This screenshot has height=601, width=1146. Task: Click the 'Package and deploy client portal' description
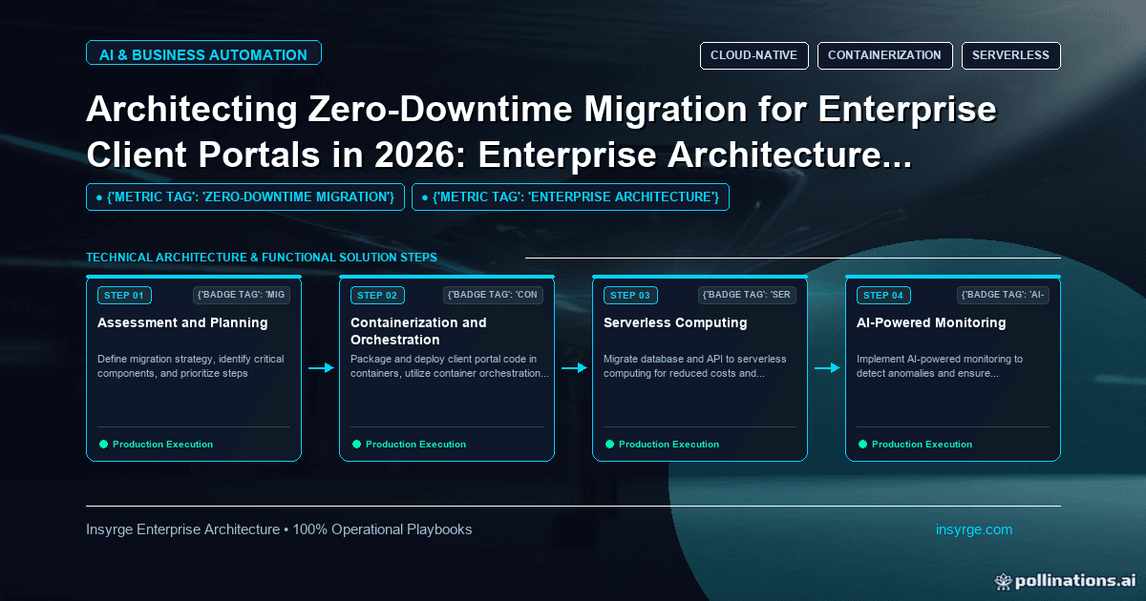[x=450, y=366]
